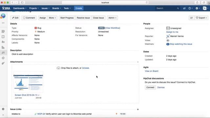Expand the Admin dropdown
210x118 pixels.
[x=112, y=18]
